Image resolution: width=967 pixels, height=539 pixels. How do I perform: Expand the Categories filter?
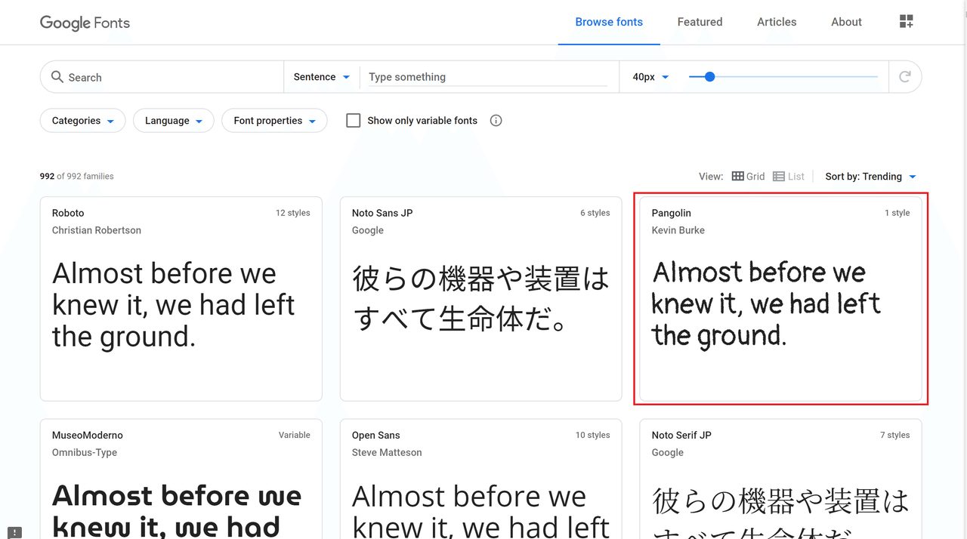pyautogui.click(x=83, y=121)
